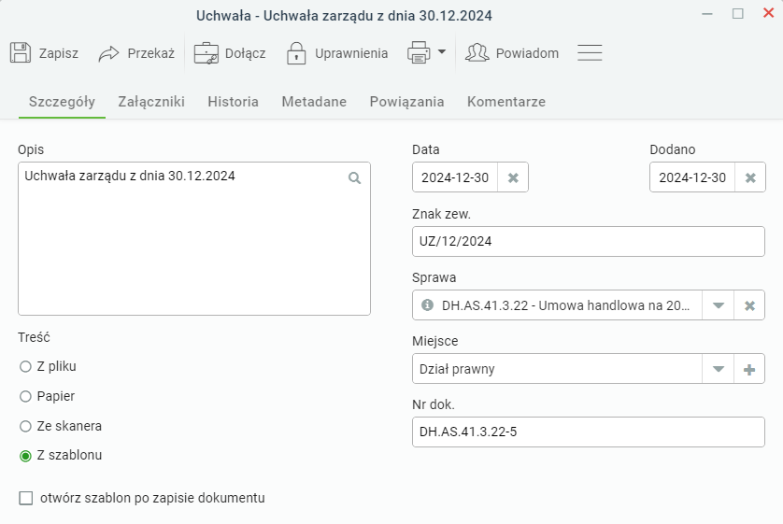Click the Data field value 2024-12-30

[x=455, y=177]
